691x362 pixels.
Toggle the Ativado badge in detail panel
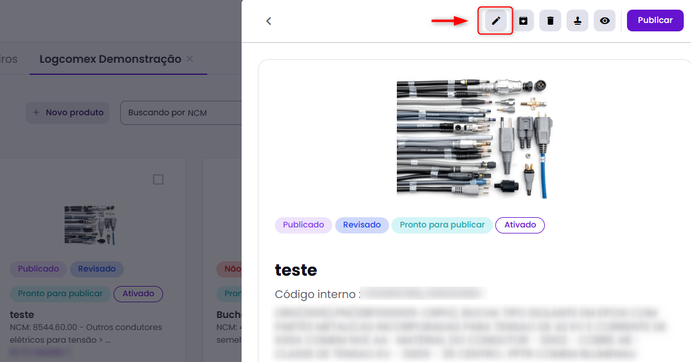click(520, 225)
